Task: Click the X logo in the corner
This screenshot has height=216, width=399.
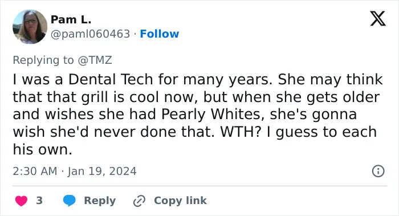Action: pos(378,19)
